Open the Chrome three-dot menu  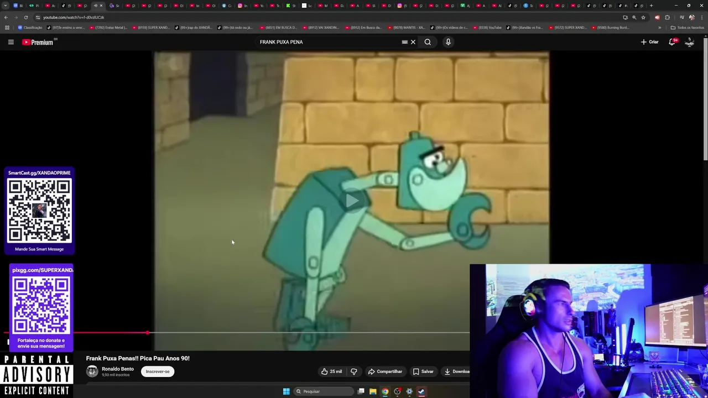[701, 17]
